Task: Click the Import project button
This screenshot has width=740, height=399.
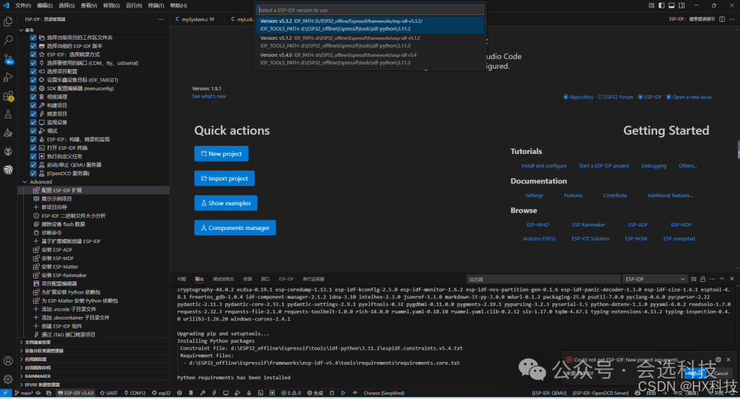Action: [x=224, y=178]
